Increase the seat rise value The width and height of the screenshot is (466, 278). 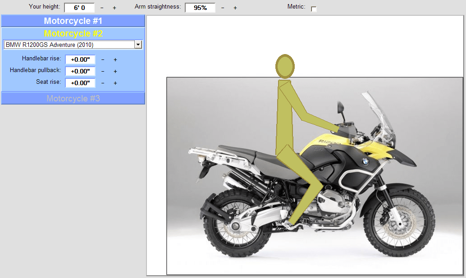coord(115,83)
